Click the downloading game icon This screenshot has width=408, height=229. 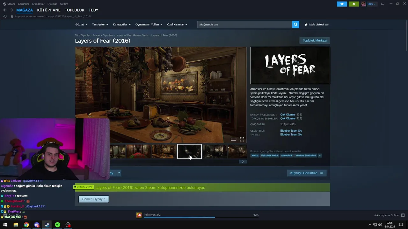click(139, 215)
